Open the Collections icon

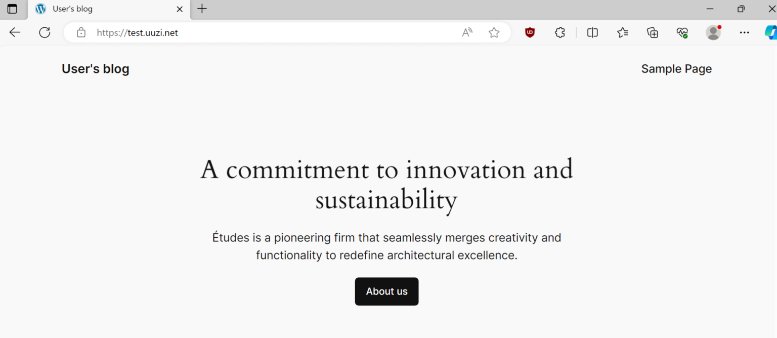pyautogui.click(x=653, y=33)
